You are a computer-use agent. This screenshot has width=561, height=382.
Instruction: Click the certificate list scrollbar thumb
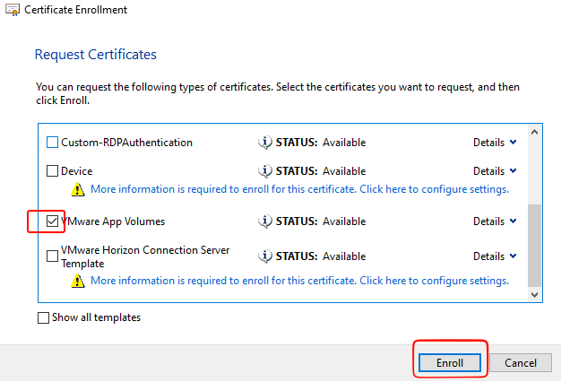click(x=534, y=246)
